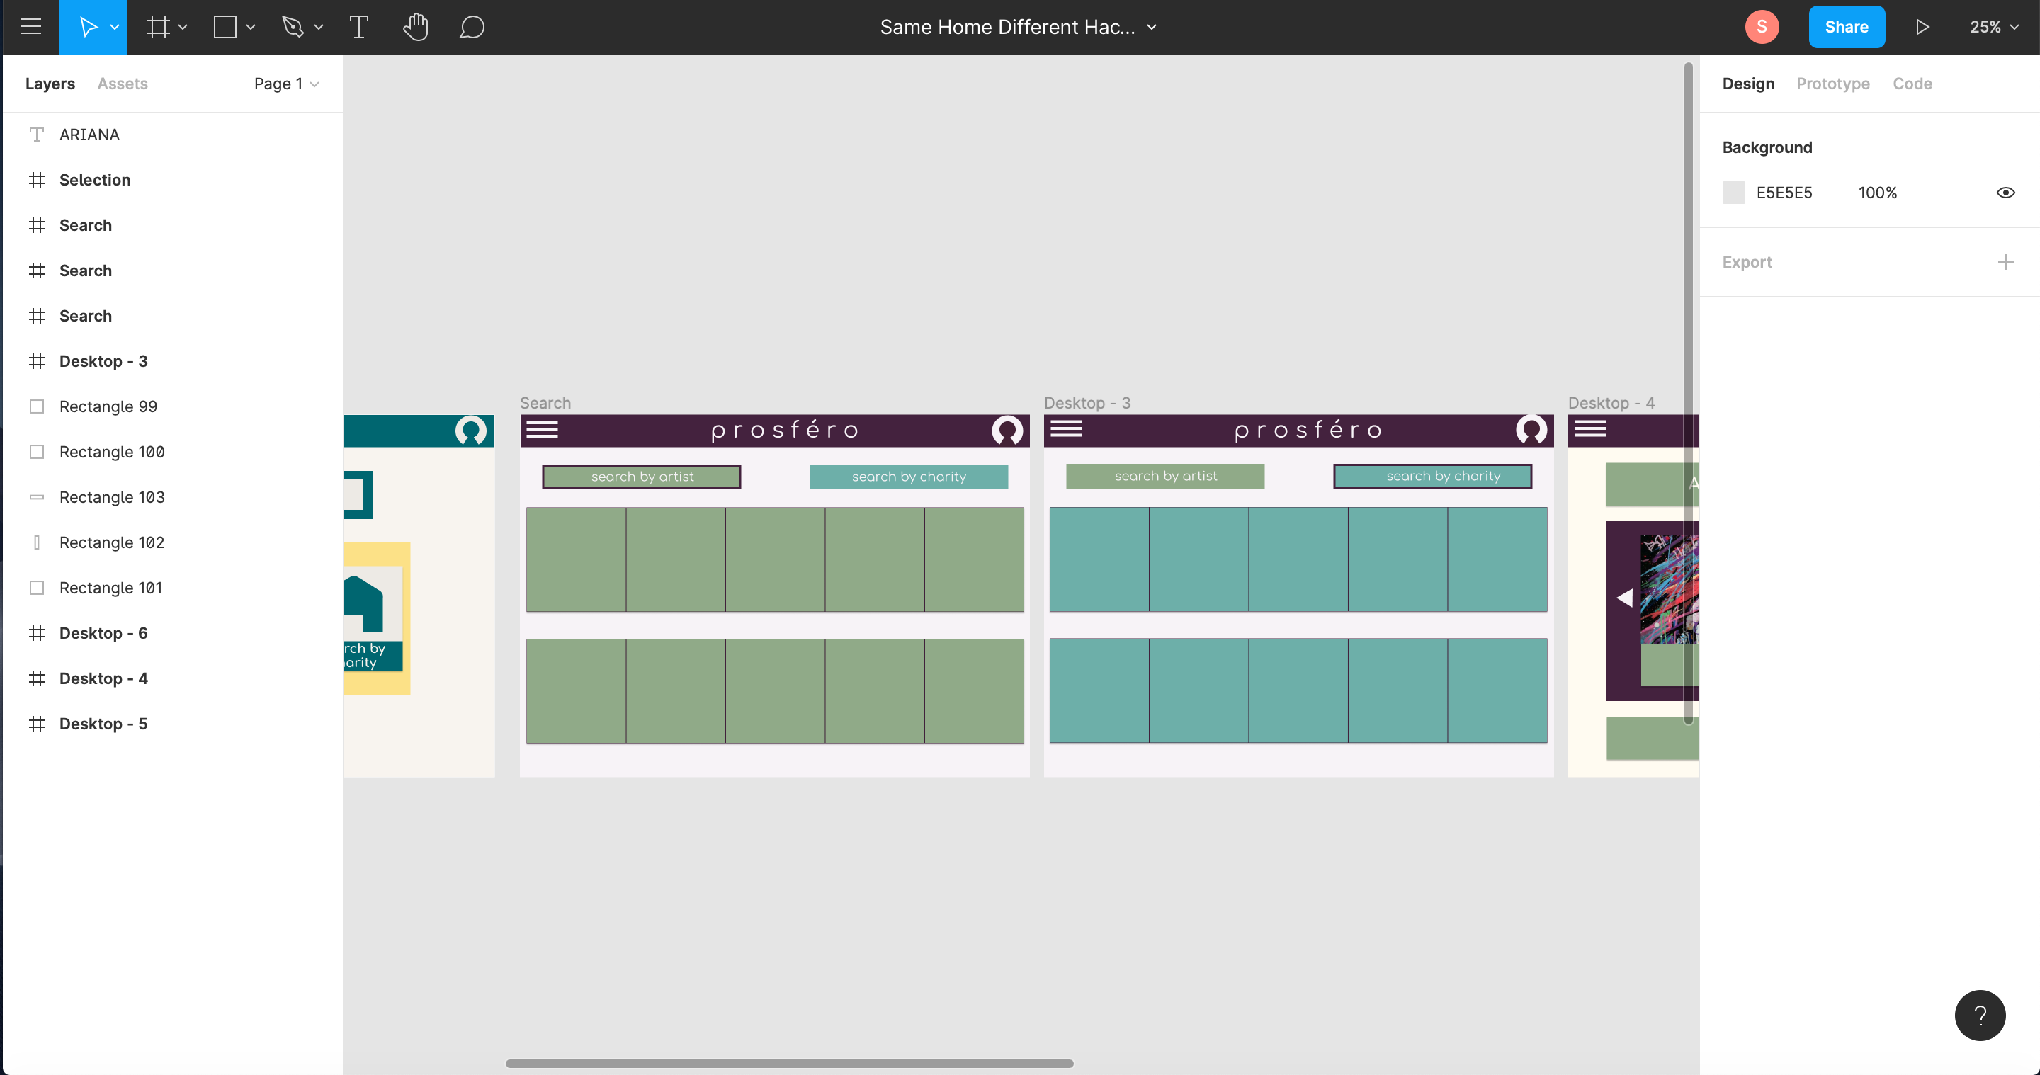Select the Hand tool

(x=415, y=27)
